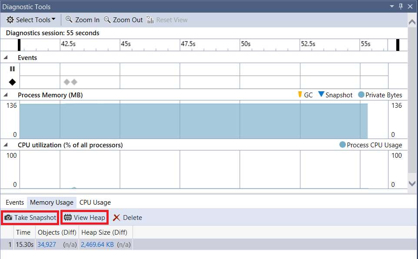Click the 45s mark on timeline ruler
Screen dimensions: 418x259
[126, 44]
